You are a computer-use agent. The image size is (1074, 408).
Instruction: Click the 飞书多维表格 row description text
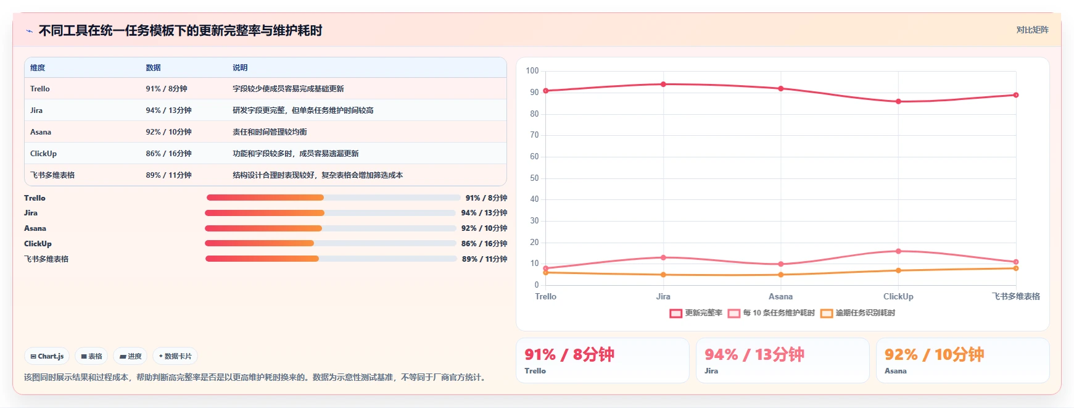318,175
